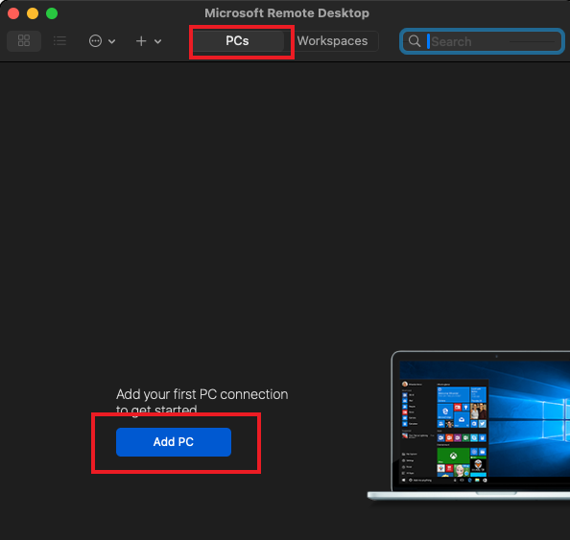Viewport: 570px width, 540px height.
Task: Close the Microsoft Remote Desktop window
Action: click(13, 13)
